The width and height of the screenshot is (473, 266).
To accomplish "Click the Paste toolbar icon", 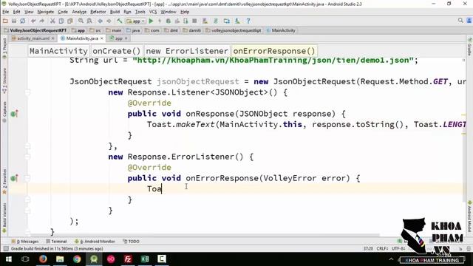I will coord(70,21).
